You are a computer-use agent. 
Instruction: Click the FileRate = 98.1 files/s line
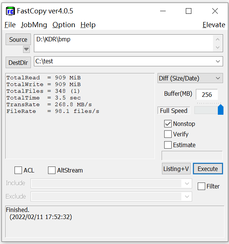click(x=53, y=111)
